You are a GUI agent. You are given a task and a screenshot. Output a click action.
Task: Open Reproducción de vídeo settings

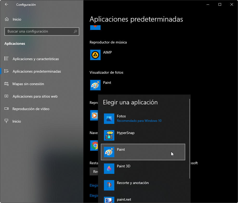(x=31, y=109)
